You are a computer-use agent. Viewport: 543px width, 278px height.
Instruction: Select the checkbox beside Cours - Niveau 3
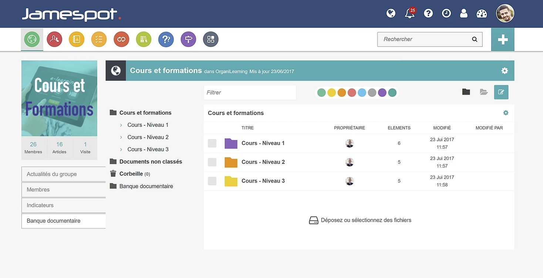212,181
